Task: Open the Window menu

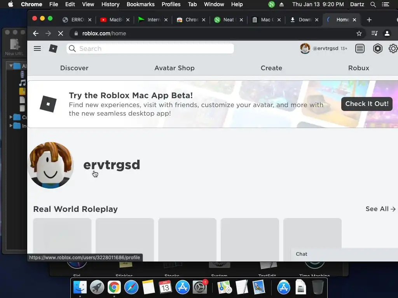Action: tap(214, 4)
